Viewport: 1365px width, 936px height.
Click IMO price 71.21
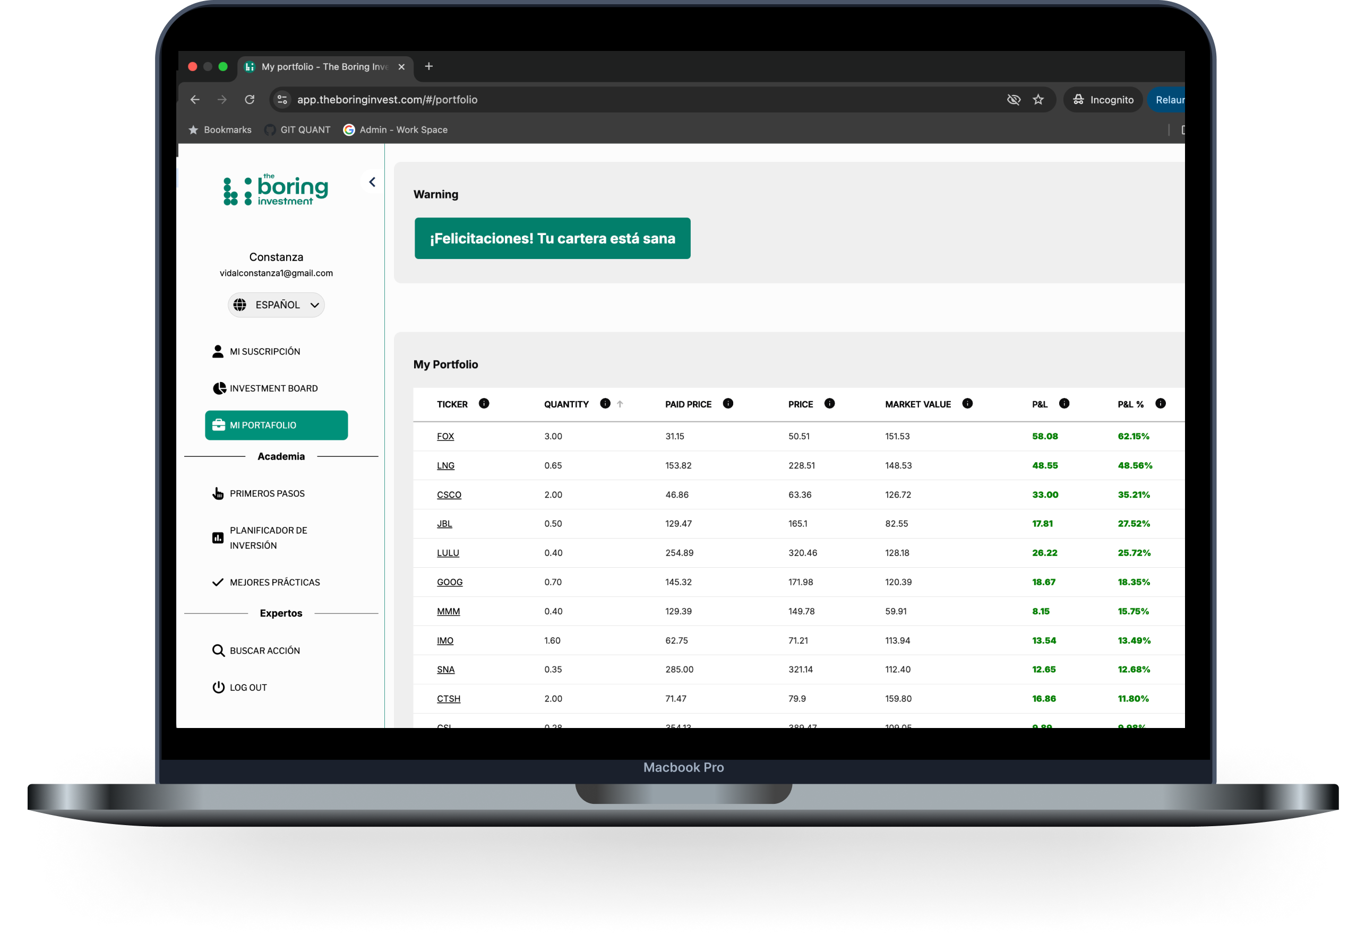click(797, 642)
